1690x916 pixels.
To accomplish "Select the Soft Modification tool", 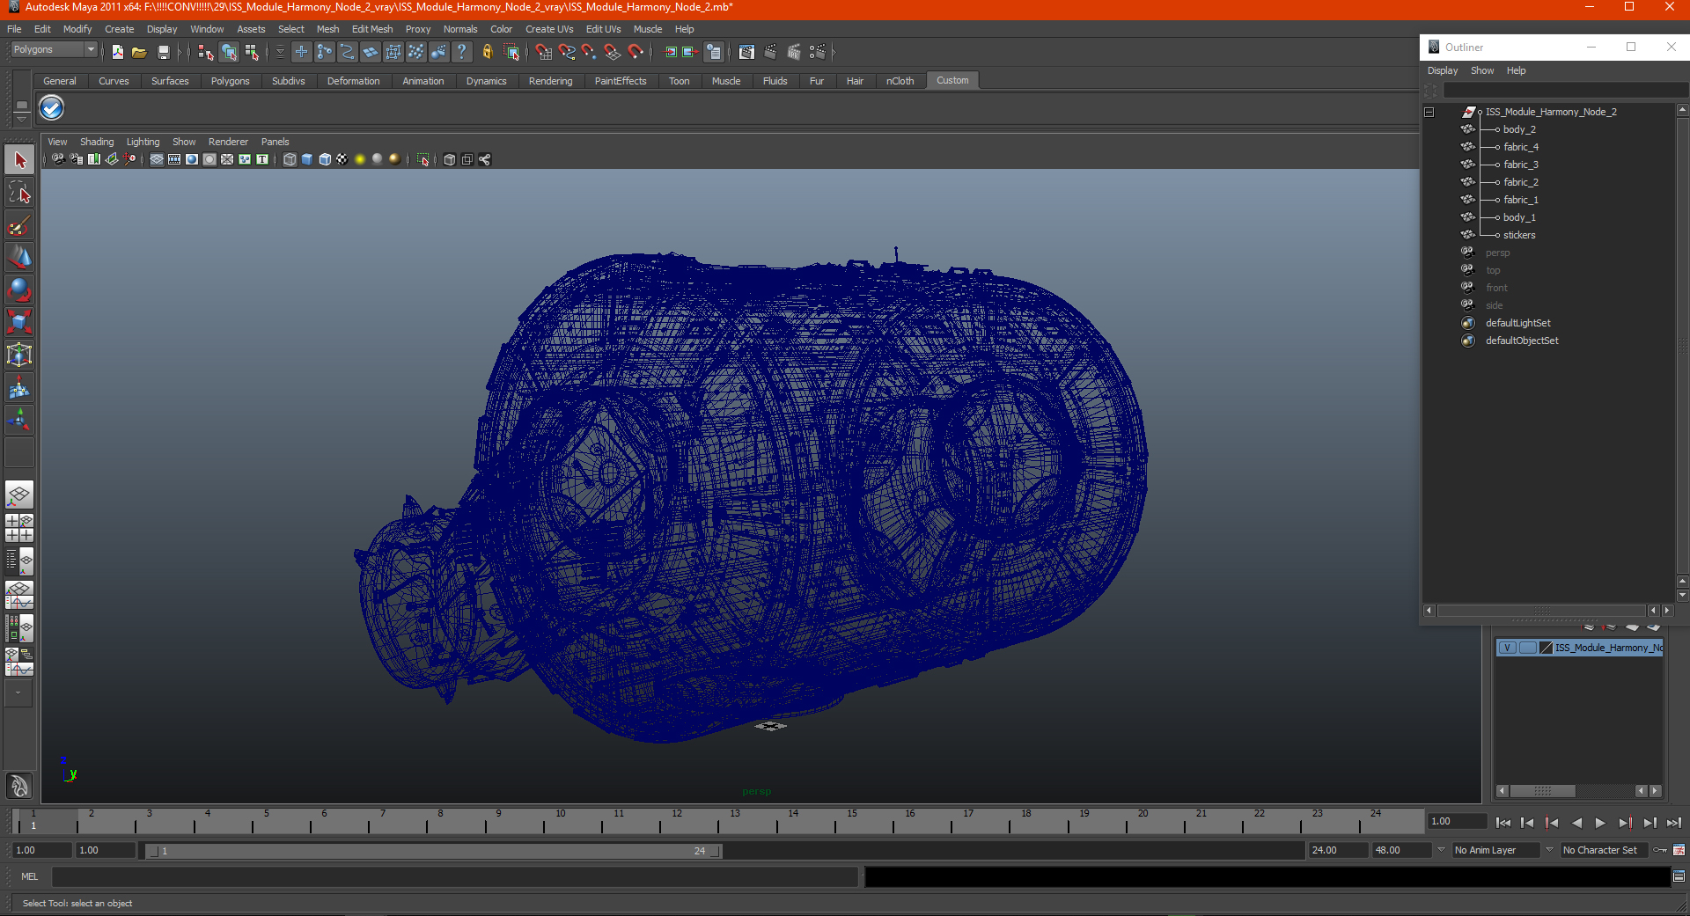I will (19, 388).
